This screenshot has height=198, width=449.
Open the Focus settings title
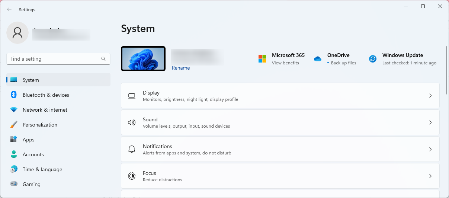[x=149, y=173]
